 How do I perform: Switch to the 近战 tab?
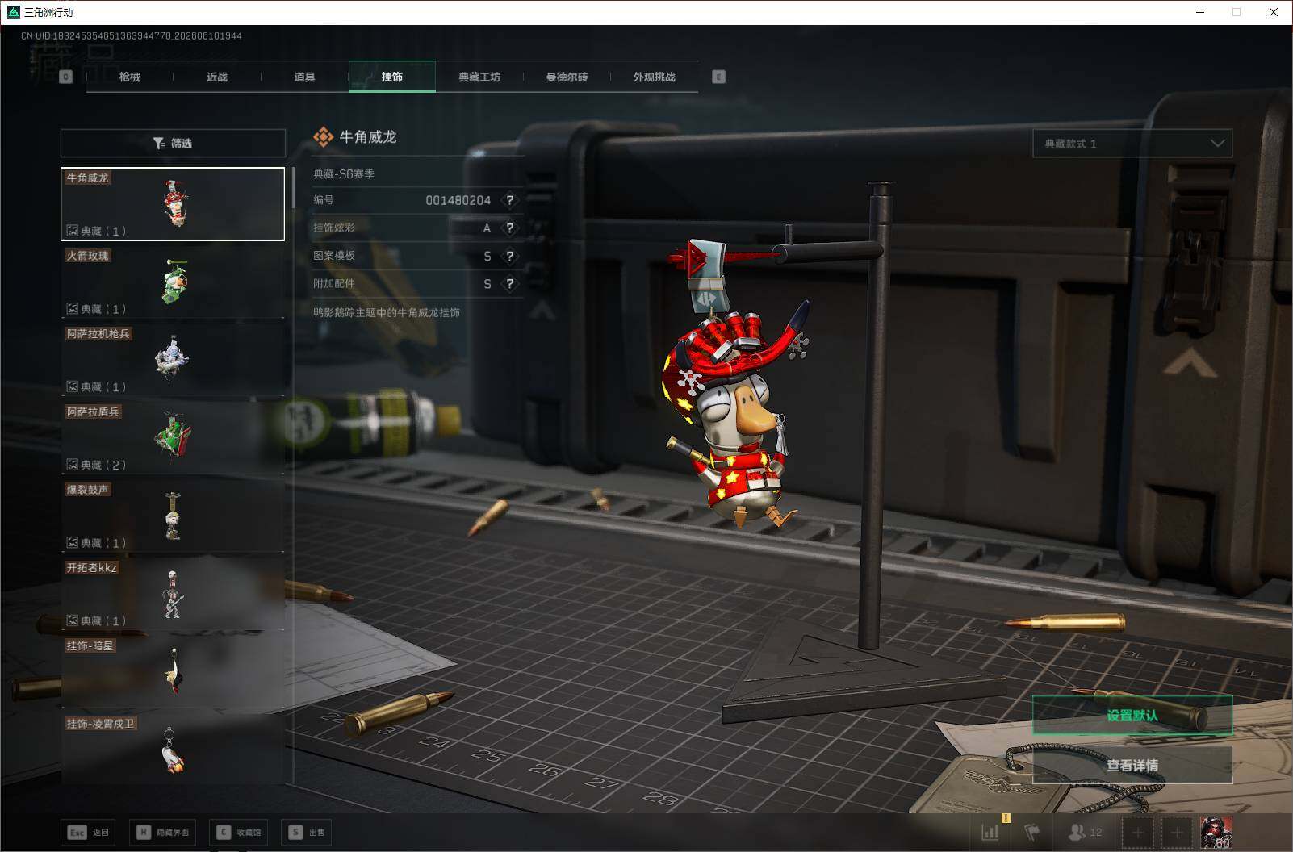[x=216, y=77]
